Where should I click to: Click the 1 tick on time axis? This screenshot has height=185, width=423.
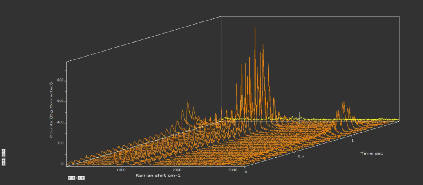[352, 141]
